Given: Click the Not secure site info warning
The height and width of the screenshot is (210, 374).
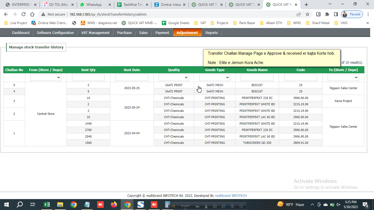Looking at the screenshot, I should [x=53, y=14].
